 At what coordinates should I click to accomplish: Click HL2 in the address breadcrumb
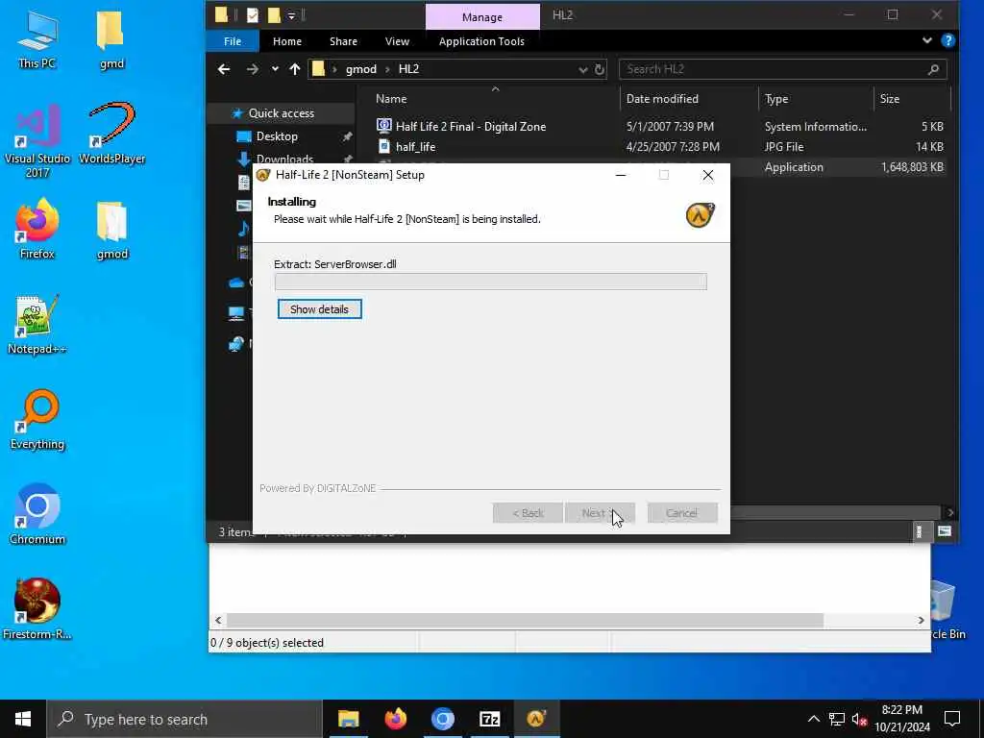tap(408, 69)
